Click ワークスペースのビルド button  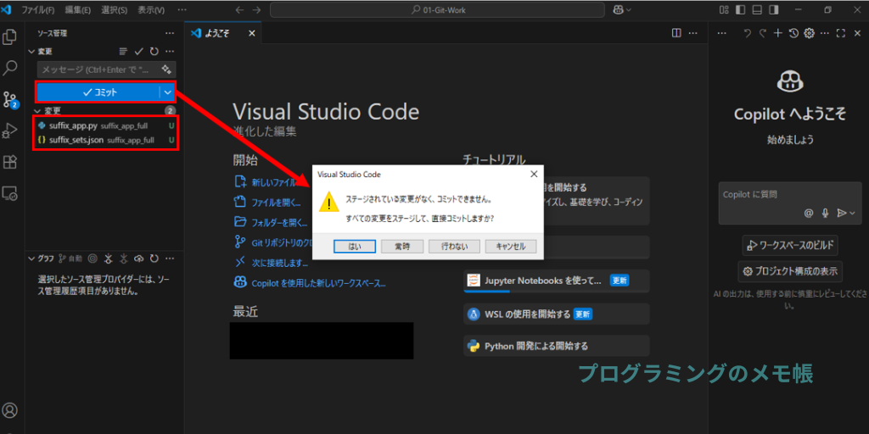pos(790,245)
